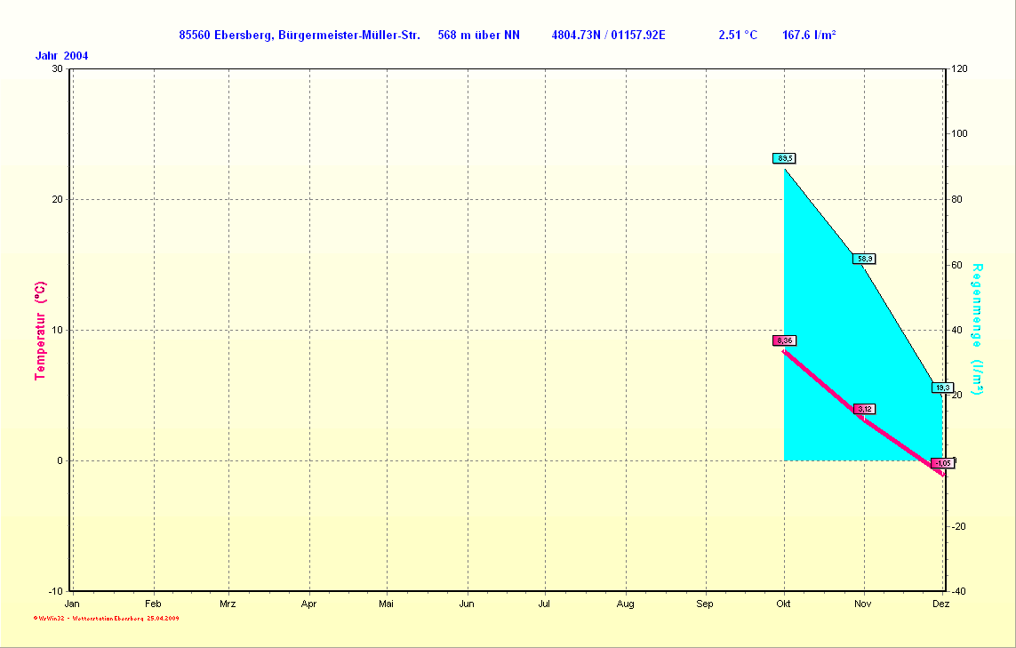Click the 58,3 rainfall data label

click(864, 259)
